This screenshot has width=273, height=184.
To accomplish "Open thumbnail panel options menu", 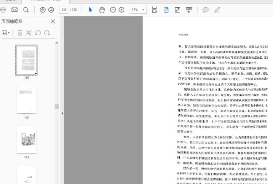I will point(5,33).
